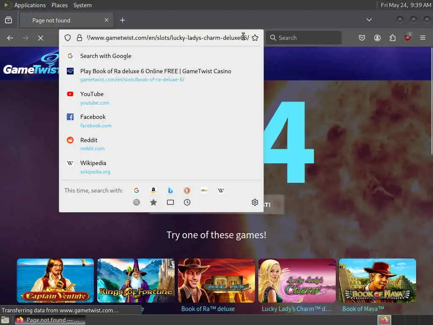Focus the Search box in toolbar
The image size is (433, 325).
pyautogui.click(x=304, y=38)
